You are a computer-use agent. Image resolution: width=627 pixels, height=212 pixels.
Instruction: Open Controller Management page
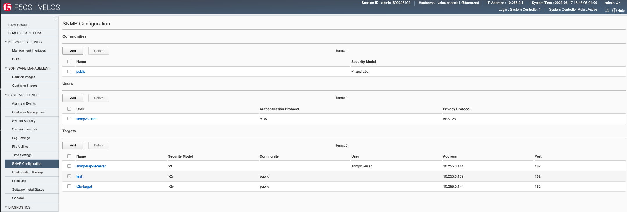point(29,112)
